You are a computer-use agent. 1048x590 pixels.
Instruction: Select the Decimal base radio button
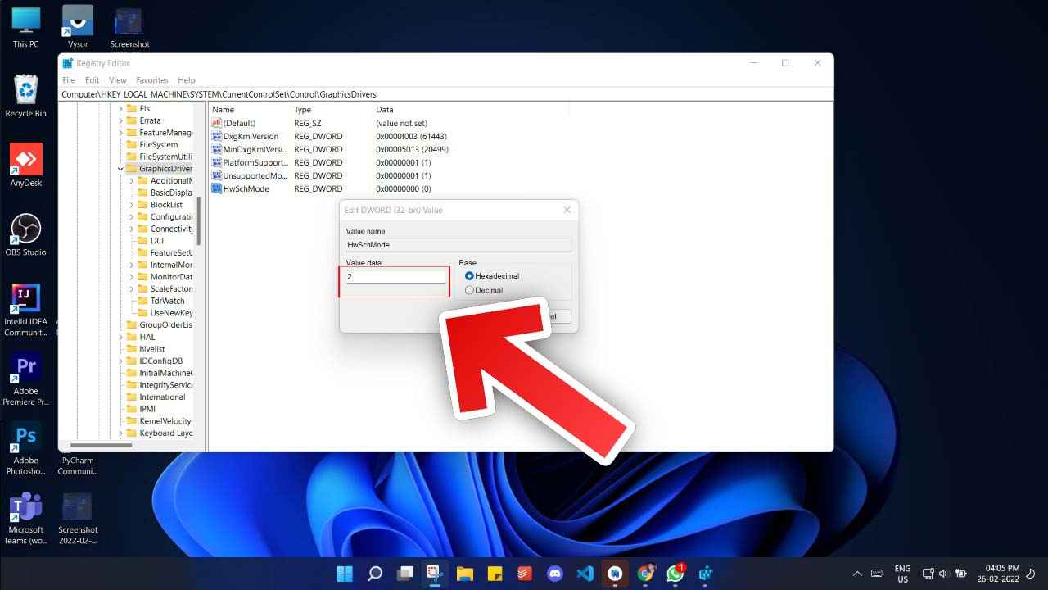(x=469, y=290)
